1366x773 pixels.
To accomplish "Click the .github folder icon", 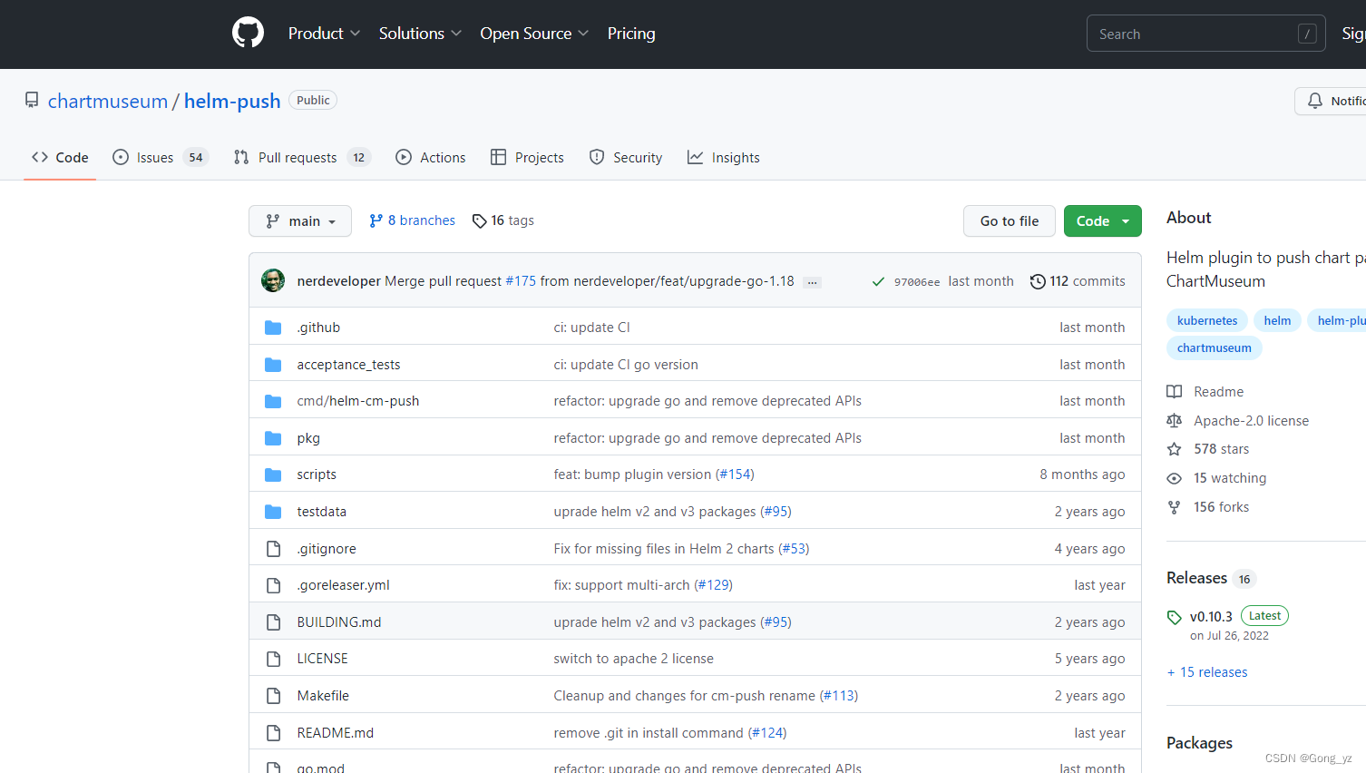I will (273, 328).
